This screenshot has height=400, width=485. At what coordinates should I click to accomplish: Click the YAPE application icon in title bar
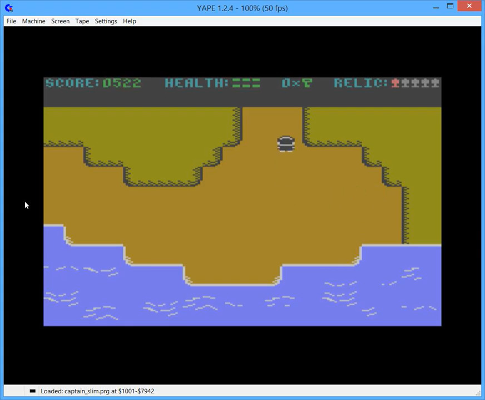pyautogui.click(x=9, y=8)
